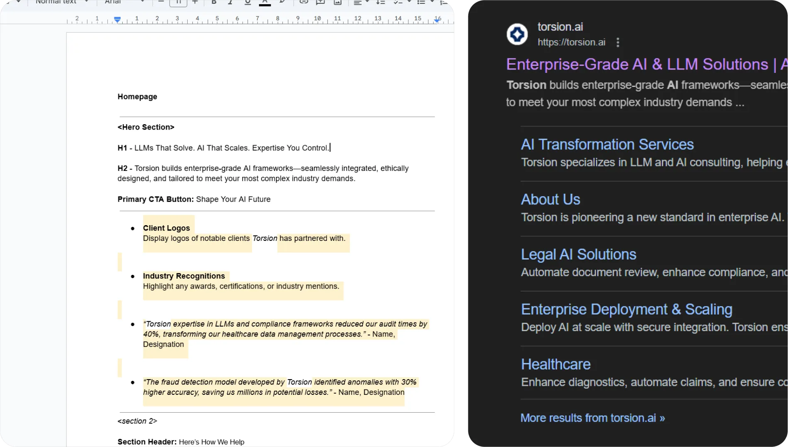
Task: Click the <section 2> label
Action: [137, 421]
